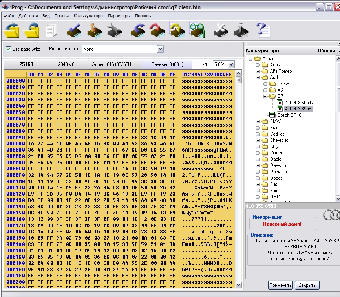
Task: Click the hex editor scrollbar thumb
Action: (239, 80)
